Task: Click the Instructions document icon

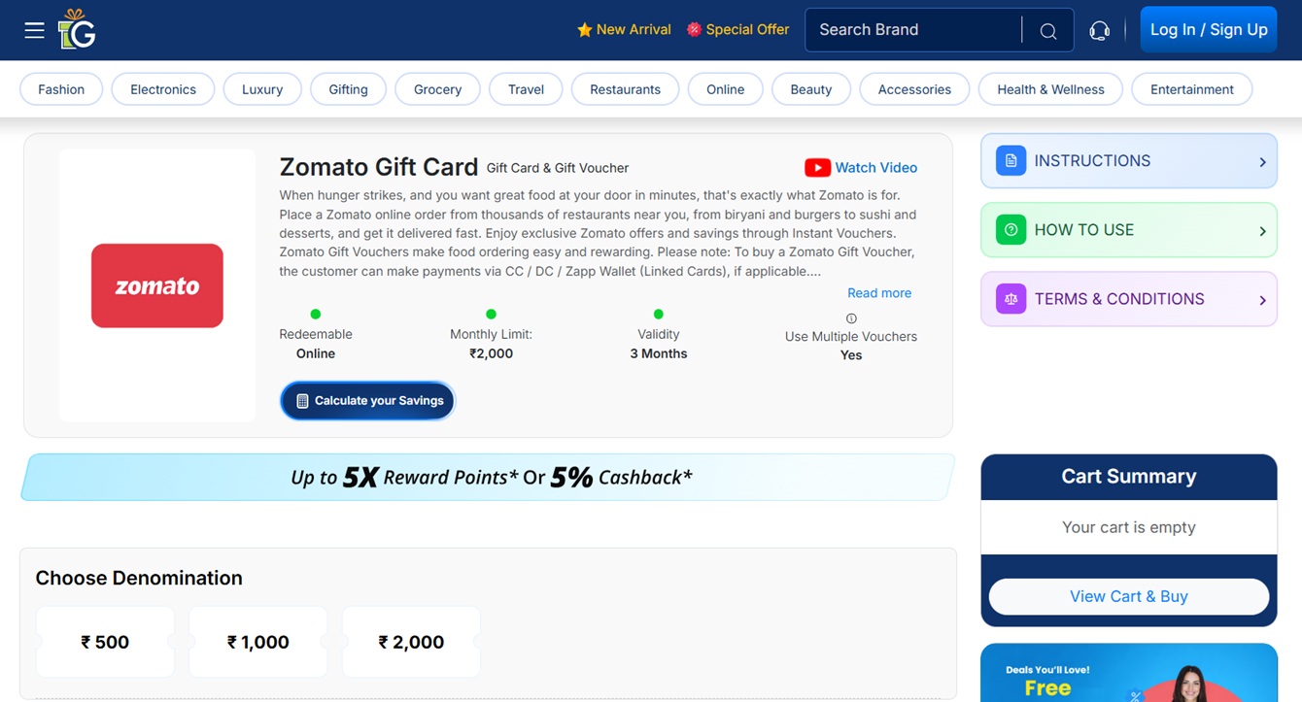Action: pyautogui.click(x=1011, y=161)
